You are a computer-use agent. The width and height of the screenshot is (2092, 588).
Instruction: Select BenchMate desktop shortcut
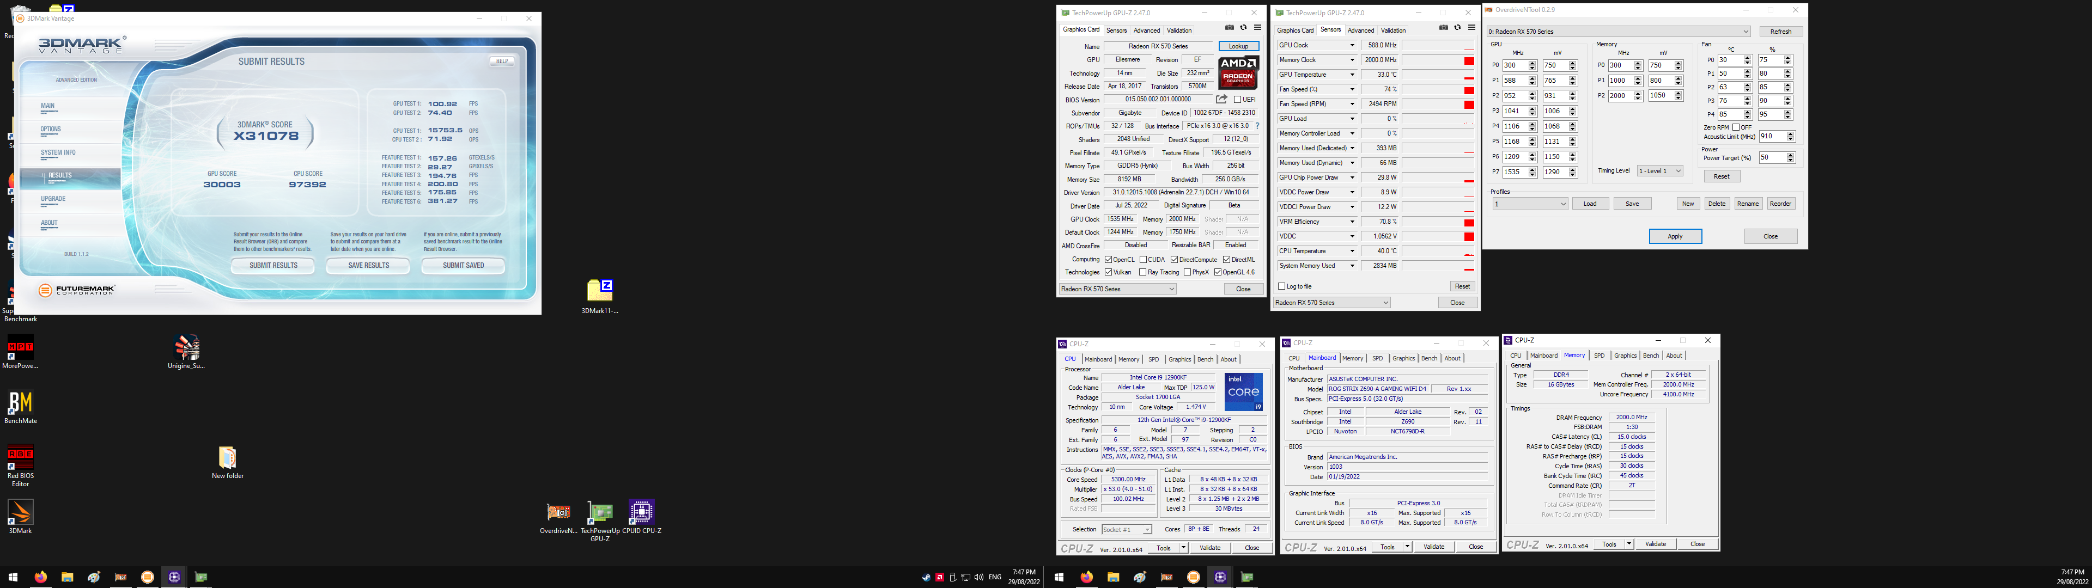pos(20,407)
